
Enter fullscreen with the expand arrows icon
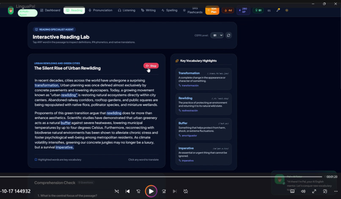tap(314, 191)
